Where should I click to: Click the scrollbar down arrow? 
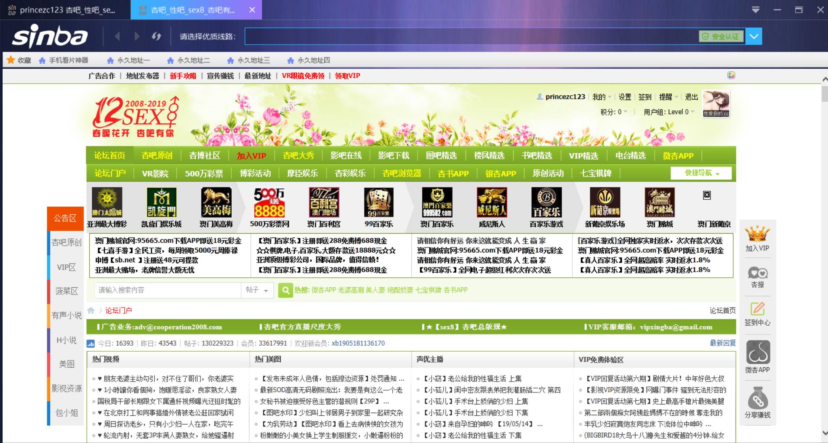[825, 433]
